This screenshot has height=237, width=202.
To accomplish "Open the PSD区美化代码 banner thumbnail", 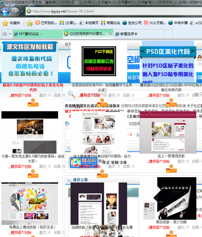I will 168,62.
